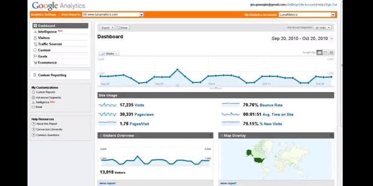Collapse the graph using the arrow tab below
373x186 pixels.
coord(216,88)
